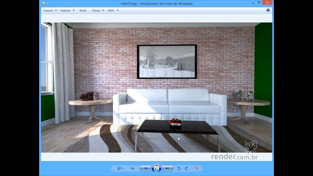This screenshot has height=176, width=313.
Task: Open the zoom magnifier control
Action: tap(120, 168)
